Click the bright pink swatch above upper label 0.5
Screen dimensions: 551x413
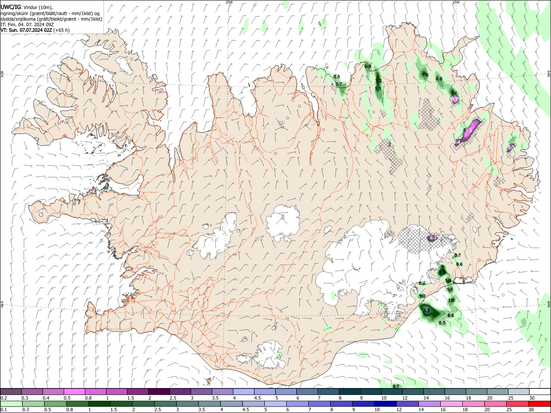coord(74,391)
